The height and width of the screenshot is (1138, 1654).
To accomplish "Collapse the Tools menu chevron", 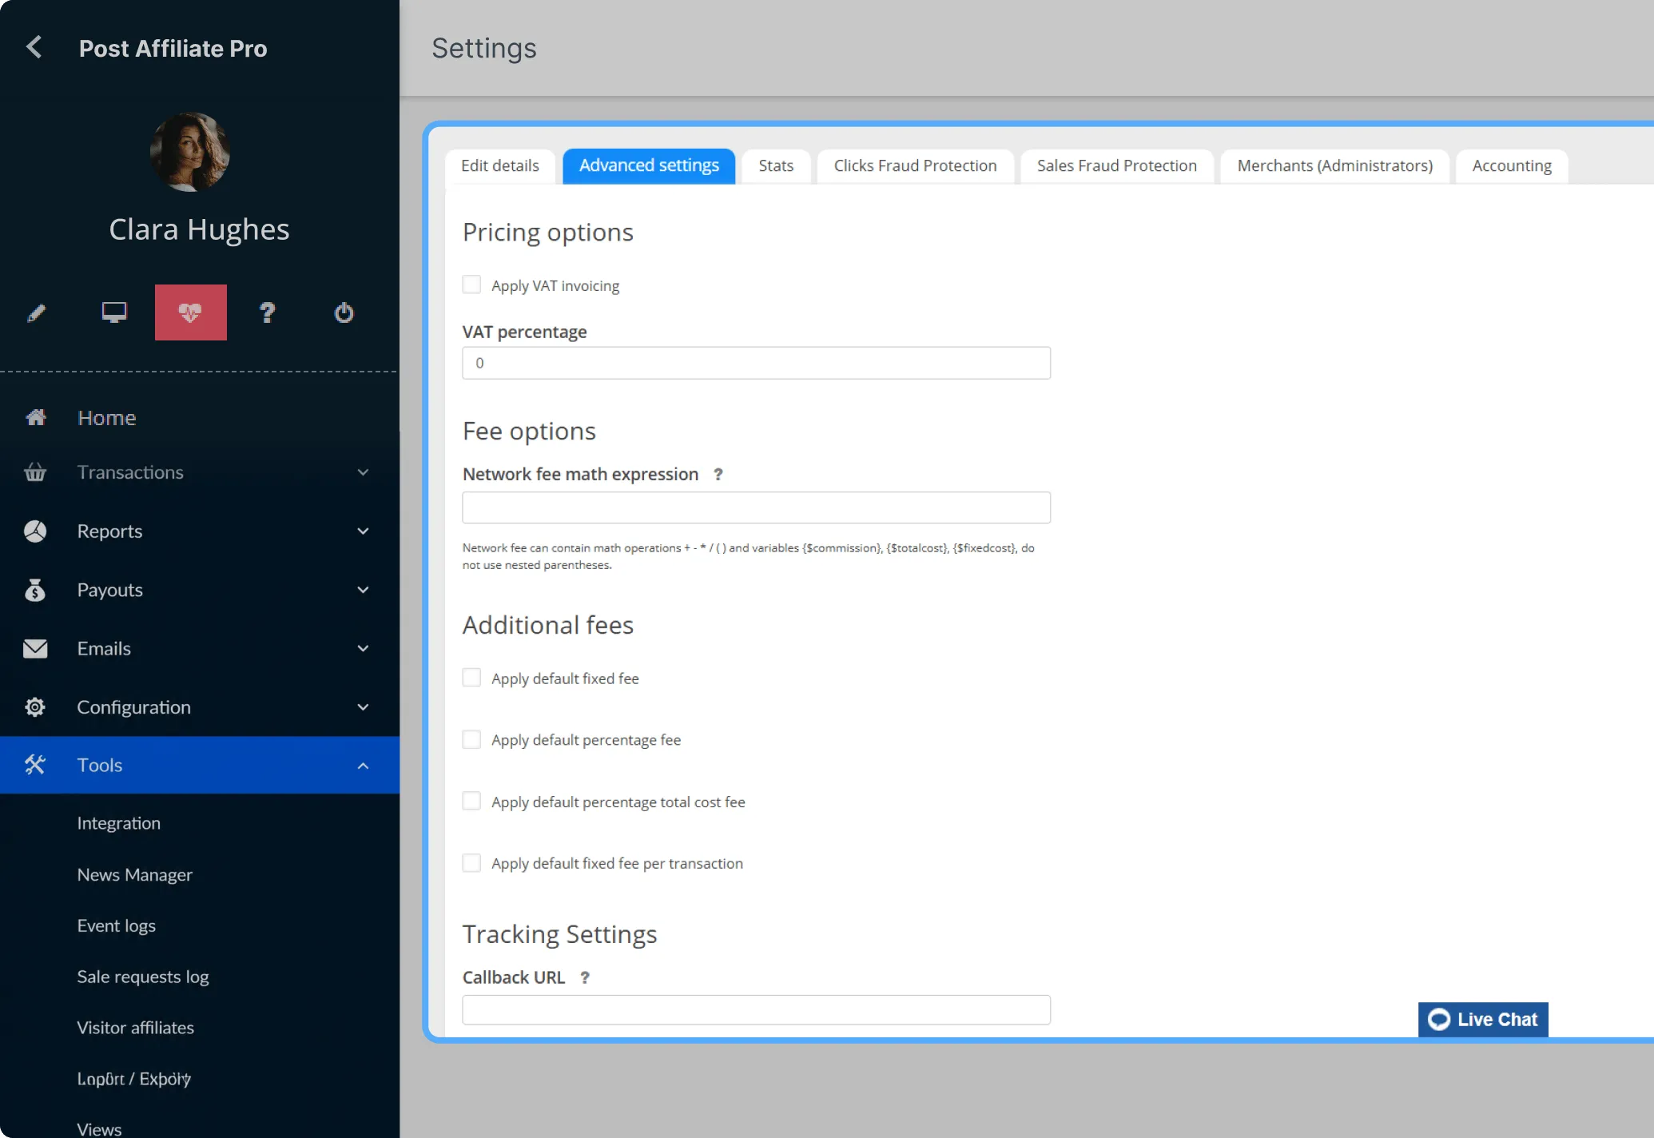I will (x=363, y=766).
